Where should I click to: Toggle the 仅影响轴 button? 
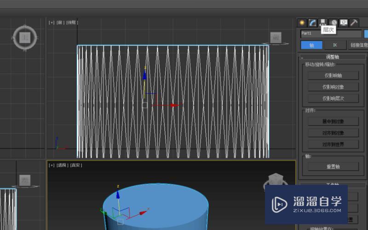[333, 75]
